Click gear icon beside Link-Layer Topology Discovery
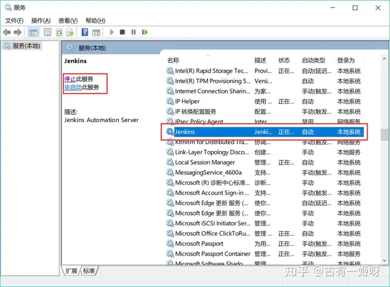Image resolution: width=390 pixels, height=287 pixels. click(x=170, y=152)
